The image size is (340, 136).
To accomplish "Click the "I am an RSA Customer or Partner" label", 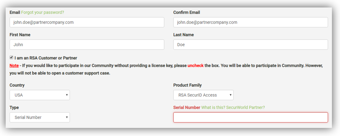I will tap(46, 58).
